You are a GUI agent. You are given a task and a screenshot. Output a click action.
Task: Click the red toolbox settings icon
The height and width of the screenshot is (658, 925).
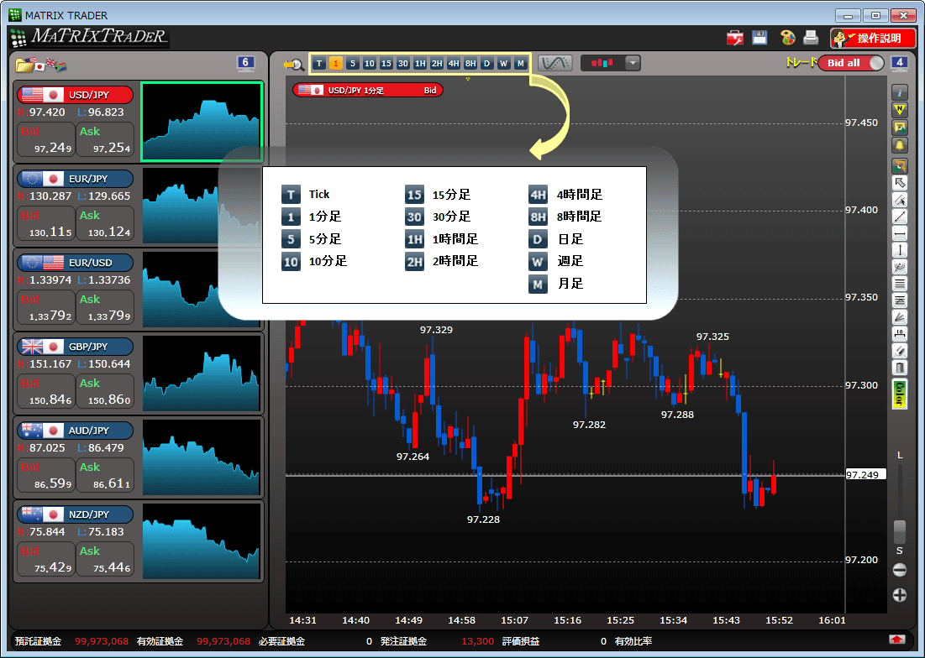[x=735, y=39]
